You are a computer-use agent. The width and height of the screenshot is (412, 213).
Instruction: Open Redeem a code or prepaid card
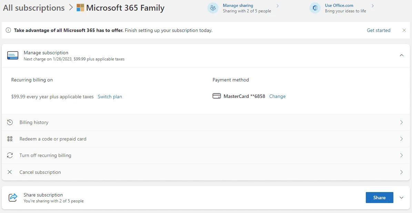point(206,139)
